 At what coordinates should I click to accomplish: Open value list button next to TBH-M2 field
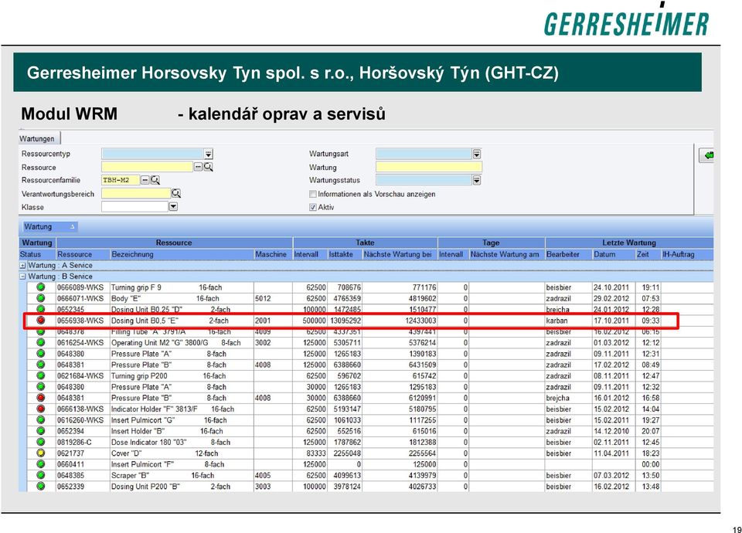(x=145, y=180)
